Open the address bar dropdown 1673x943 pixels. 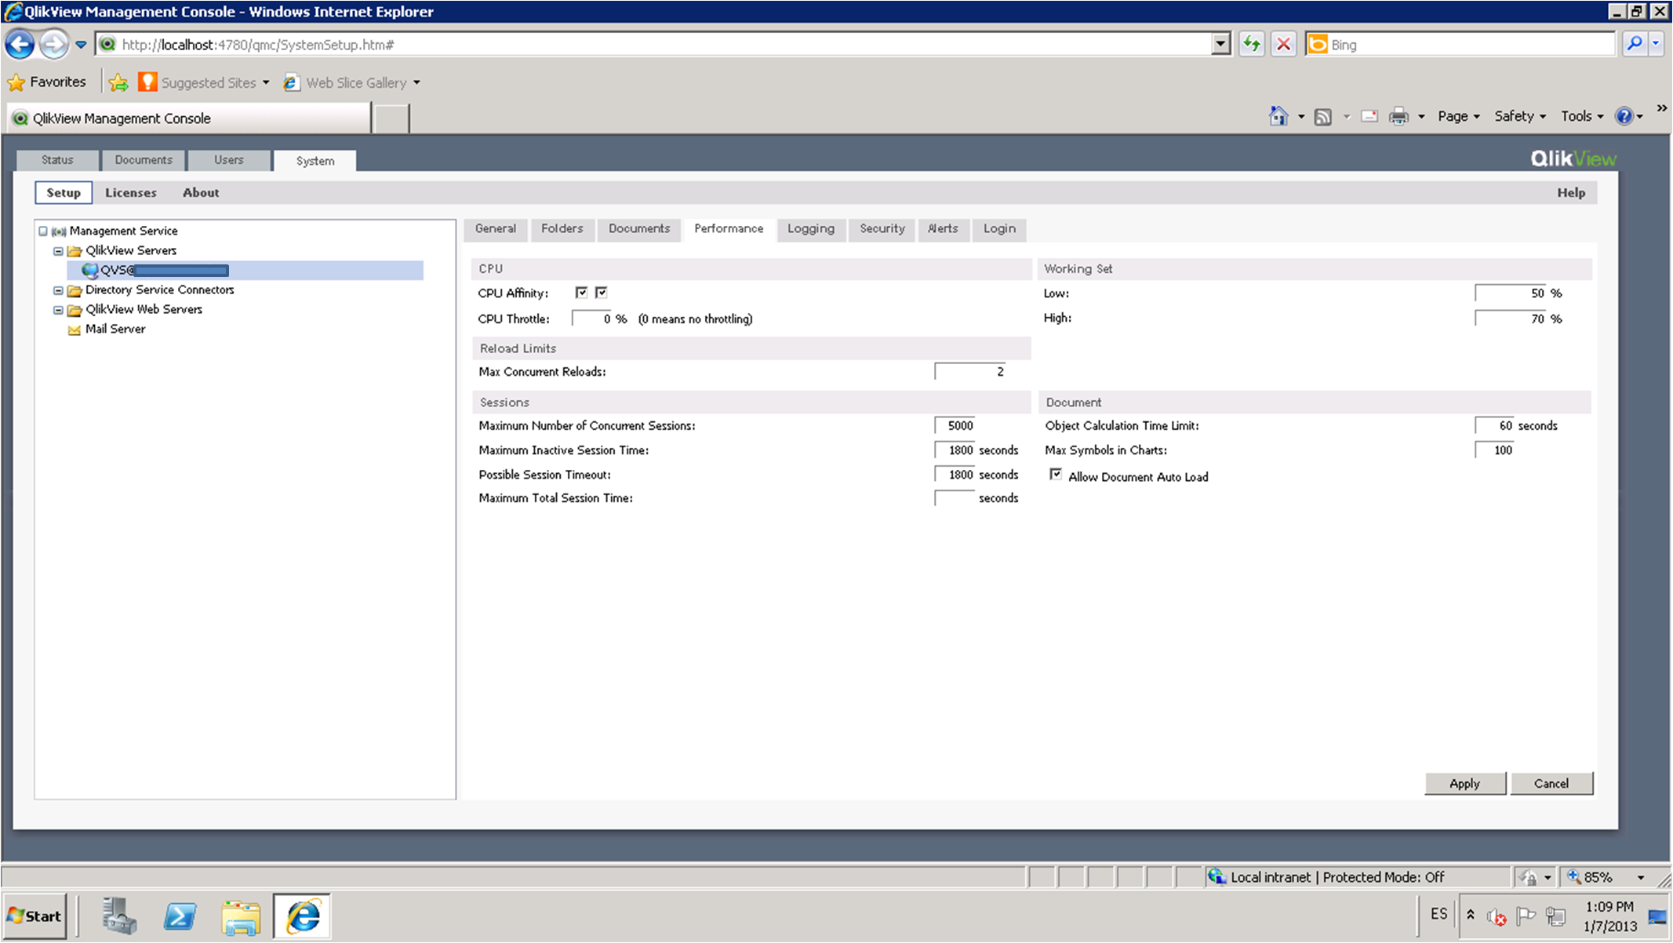[1220, 45]
